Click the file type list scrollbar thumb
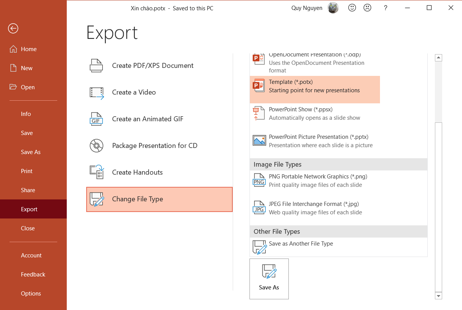This screenshot has height=310, width=462. coord(438,207)
